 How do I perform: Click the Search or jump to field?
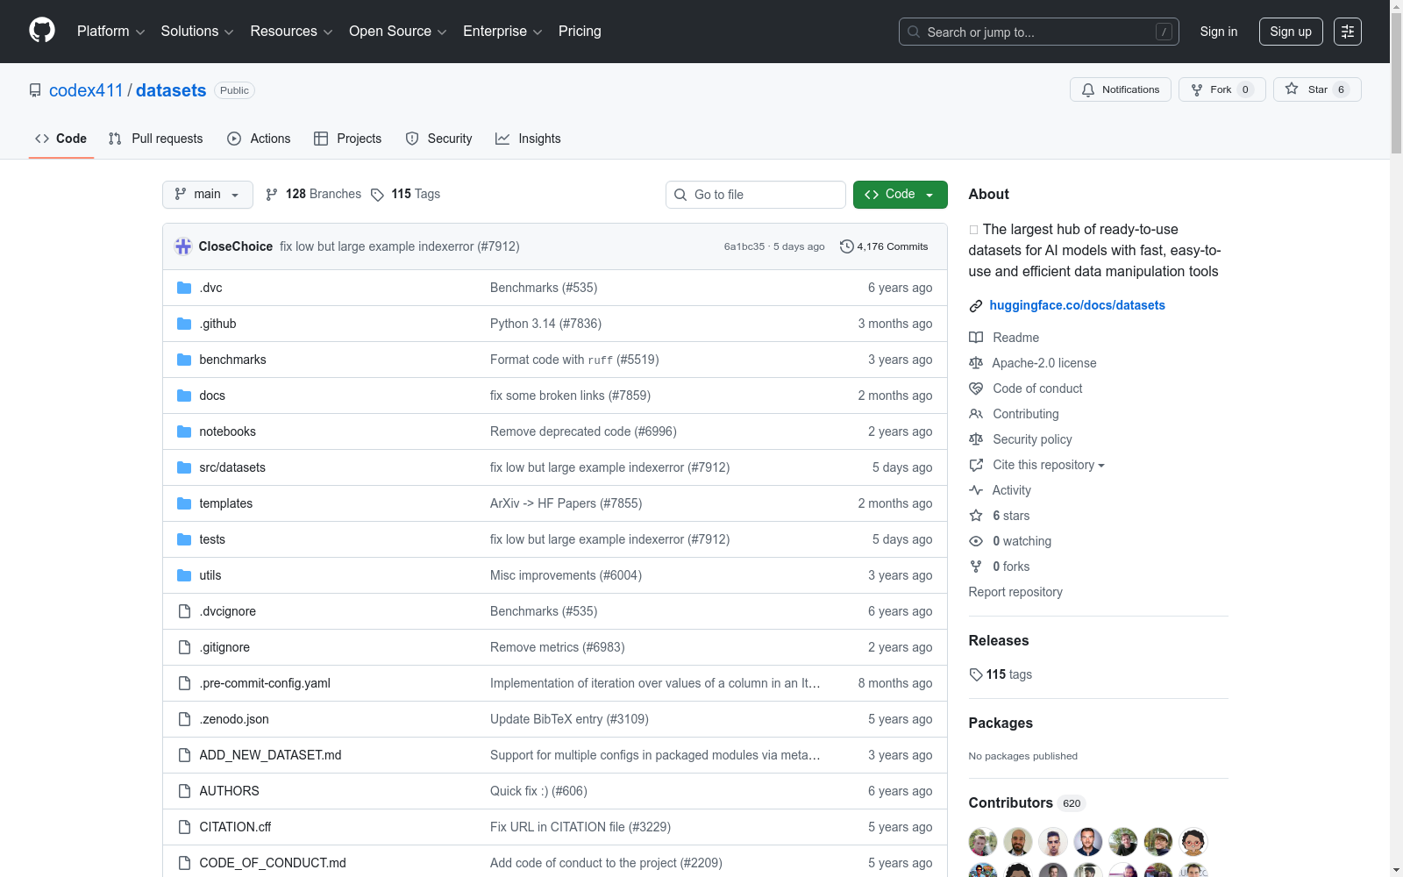pos(1039,32)
